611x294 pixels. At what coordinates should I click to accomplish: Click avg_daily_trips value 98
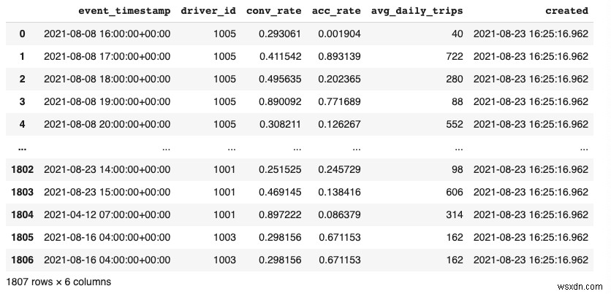click(x=457, y=169)
